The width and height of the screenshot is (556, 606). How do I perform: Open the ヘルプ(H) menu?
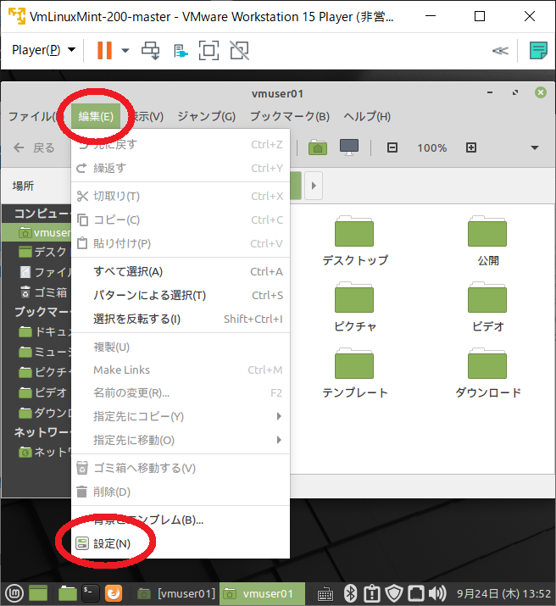pyautogui.click(x=367, y=116)
